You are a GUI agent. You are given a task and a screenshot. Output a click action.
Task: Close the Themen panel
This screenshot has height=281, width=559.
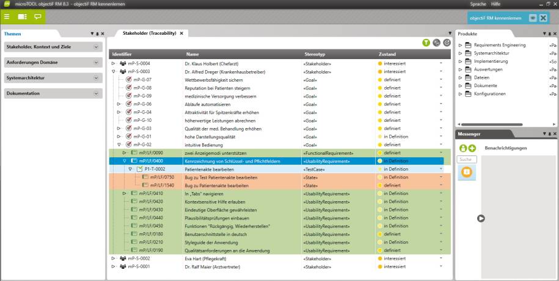[x=103, y=34]
